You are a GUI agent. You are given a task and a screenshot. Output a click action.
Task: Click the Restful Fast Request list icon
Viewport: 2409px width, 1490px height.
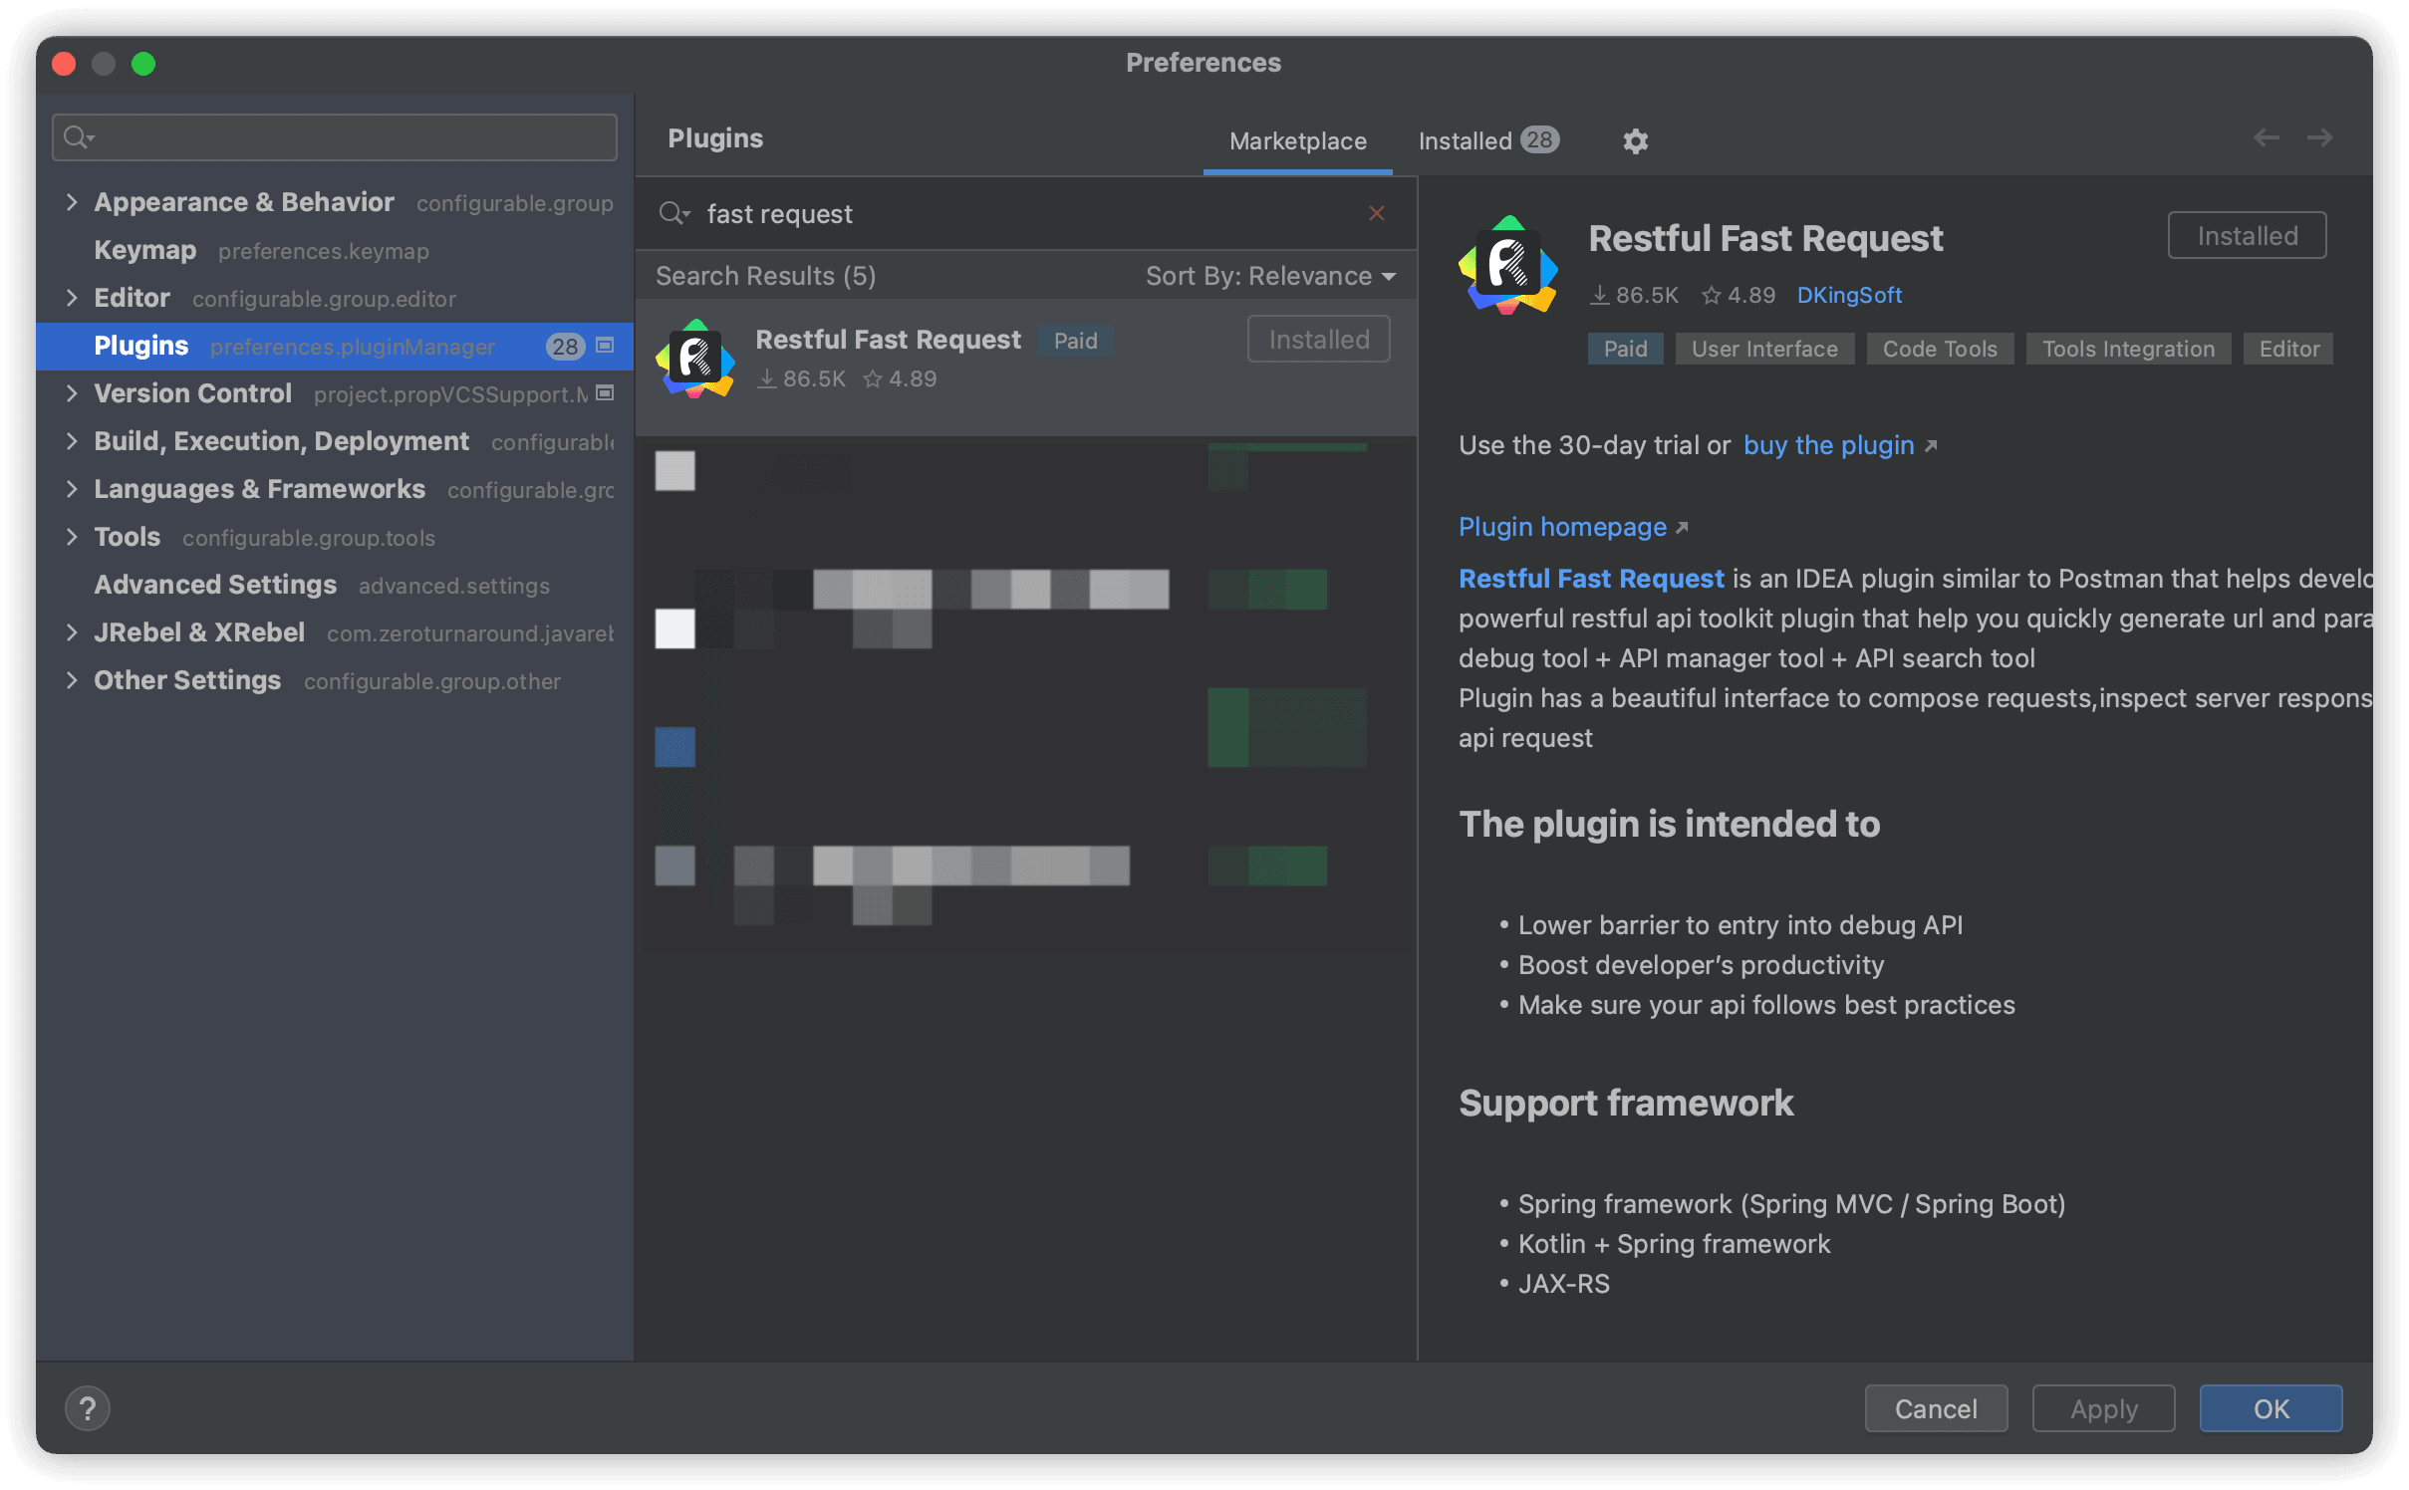(695, 359)
